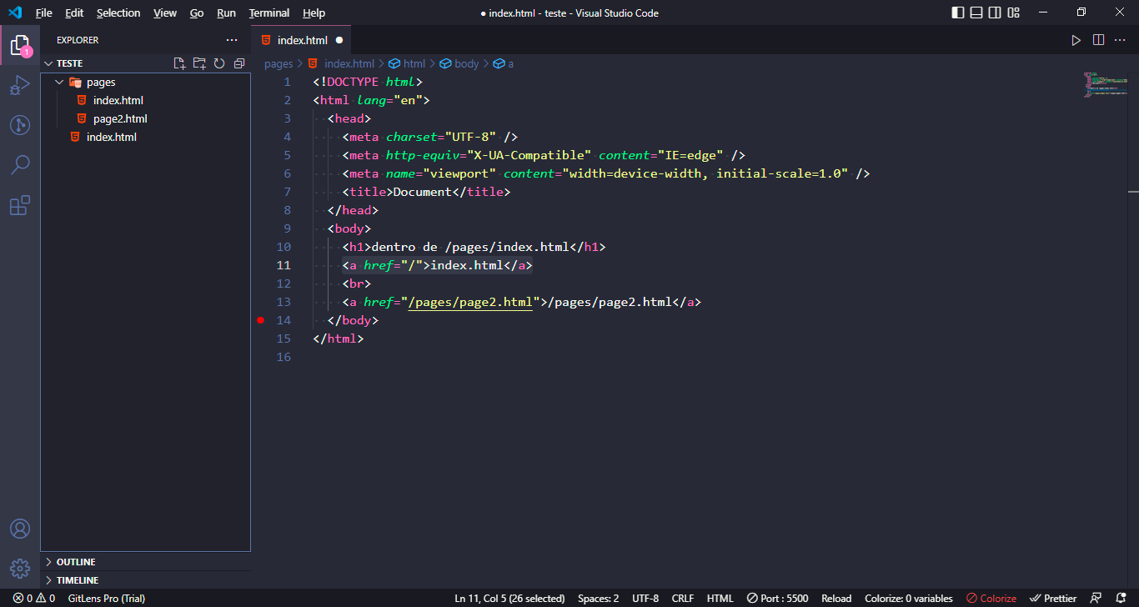The image size is (1139, 607).
Task: Open the File menu
Action: click(44, 13)
